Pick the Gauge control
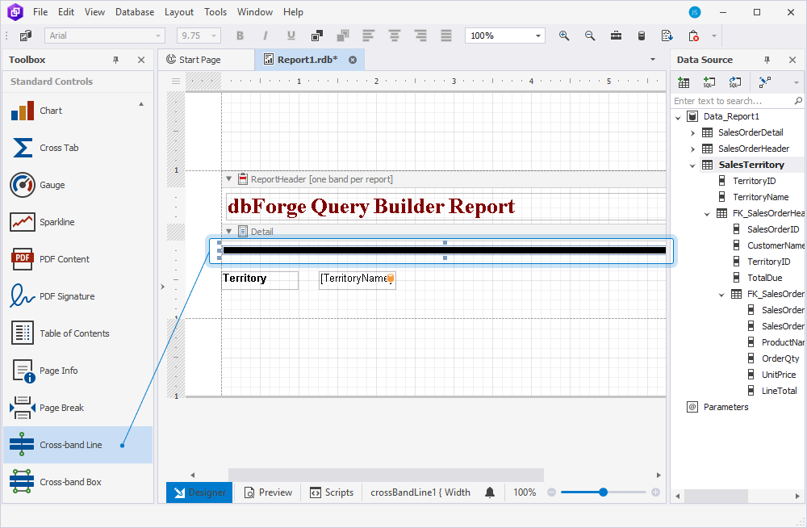 pyautogui.click(x=77, y=185)
